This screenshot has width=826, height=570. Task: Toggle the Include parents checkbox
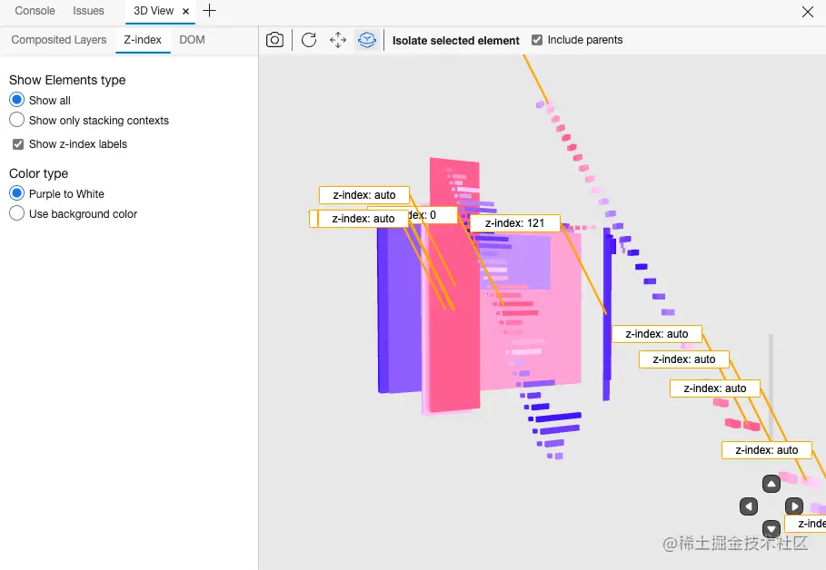[x=537, y=40]
